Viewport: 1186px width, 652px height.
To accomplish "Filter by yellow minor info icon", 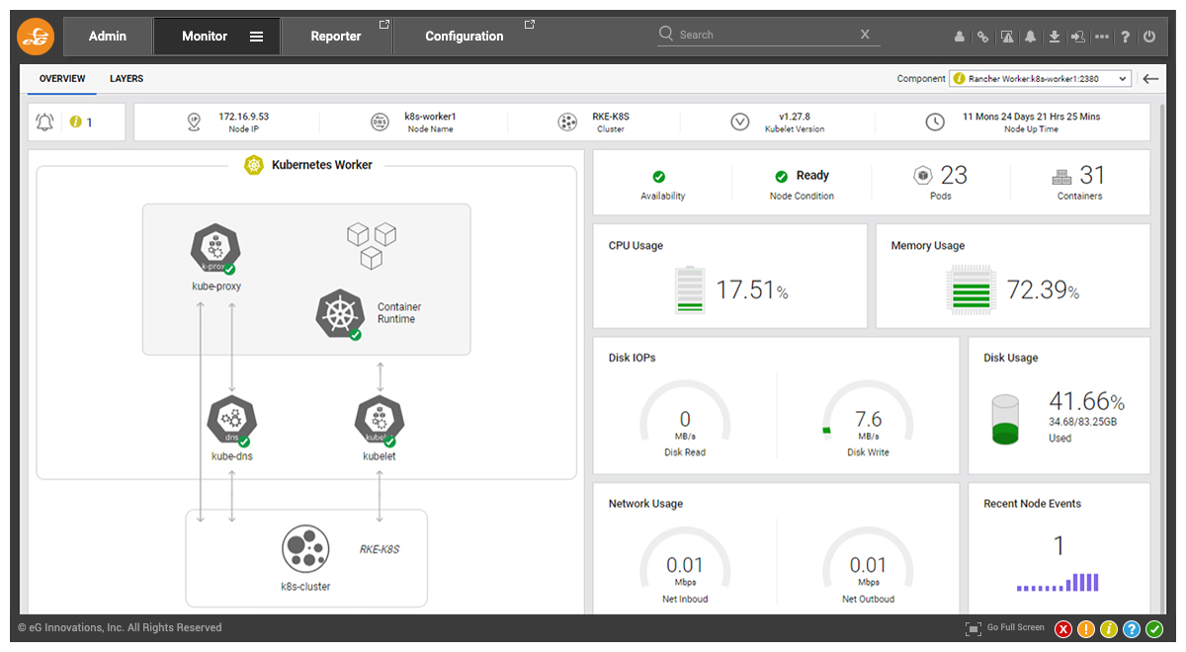I will pyautogui.click(x=1109, y=629).
